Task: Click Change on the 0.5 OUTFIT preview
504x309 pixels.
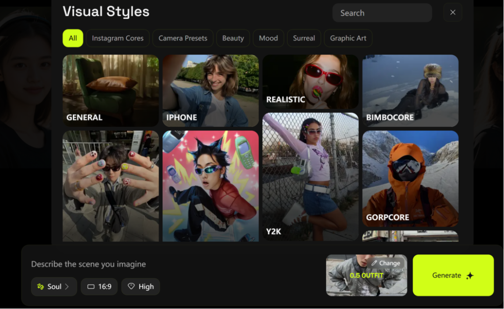Action: point(386,263)
